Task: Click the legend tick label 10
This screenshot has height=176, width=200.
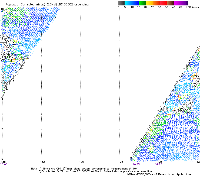Action: (x=132, y=7)
